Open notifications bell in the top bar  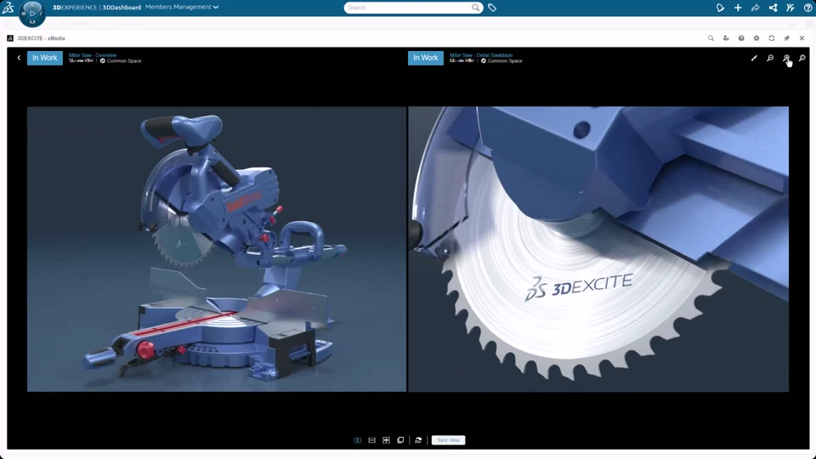click(x=720, y=8)
